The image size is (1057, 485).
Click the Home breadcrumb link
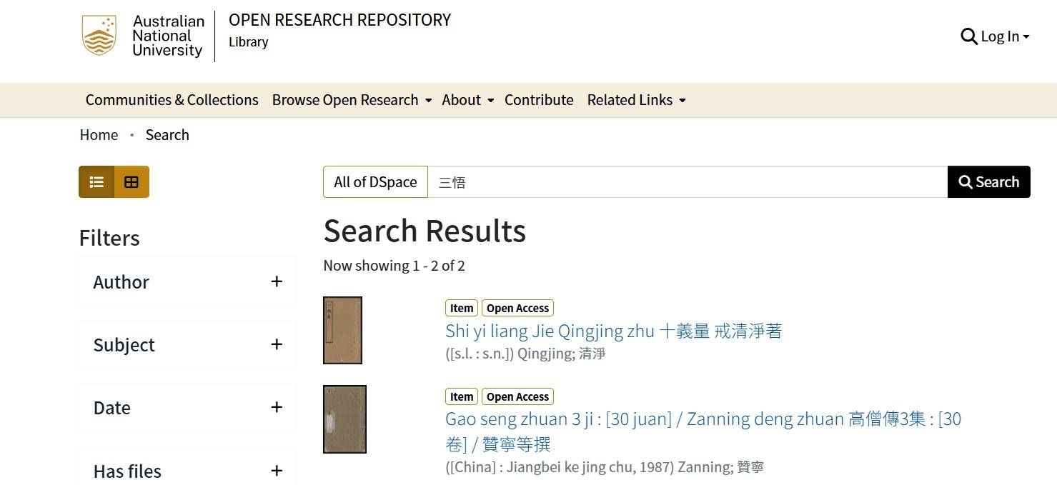[99, 135]
